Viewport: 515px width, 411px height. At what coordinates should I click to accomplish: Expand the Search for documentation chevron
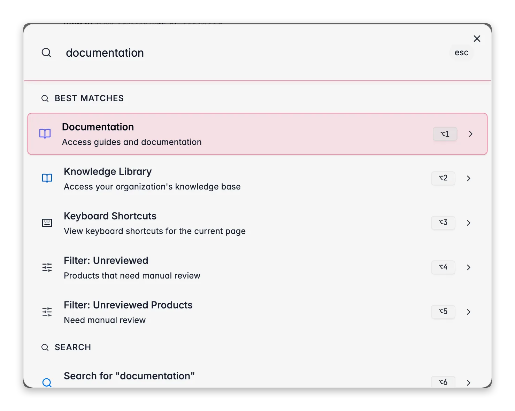469,382
